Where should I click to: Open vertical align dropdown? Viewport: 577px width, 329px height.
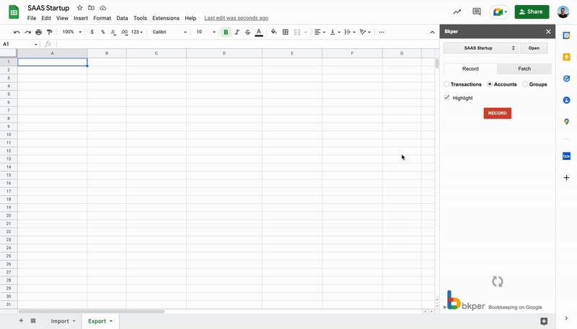click(335, 32)
